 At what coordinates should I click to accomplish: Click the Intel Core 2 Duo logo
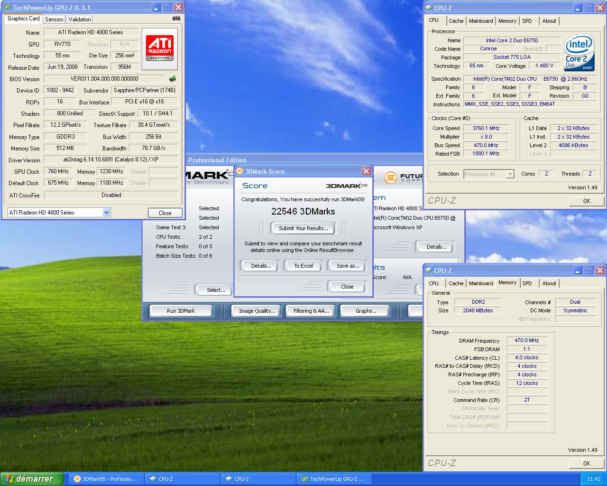[579, 53]
